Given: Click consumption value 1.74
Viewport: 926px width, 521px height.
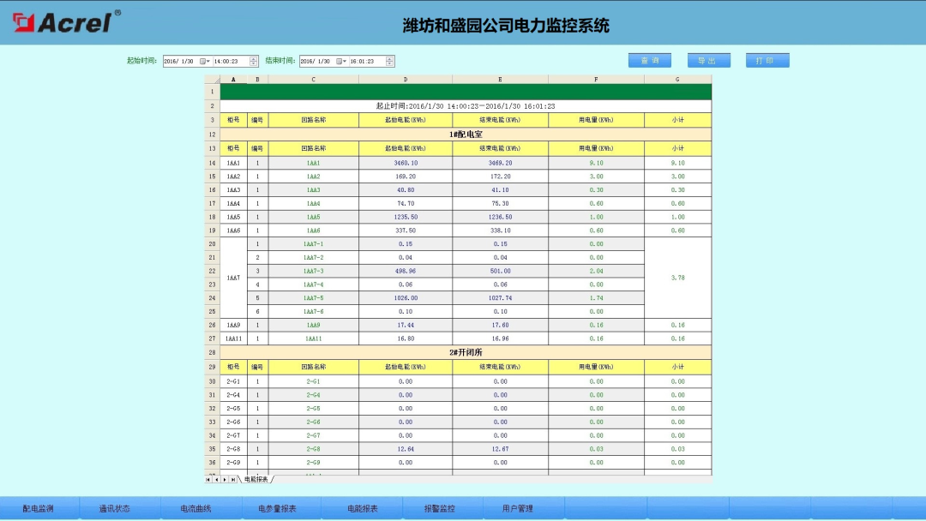Looking at the screenshot, I should [x=596, y=298].
